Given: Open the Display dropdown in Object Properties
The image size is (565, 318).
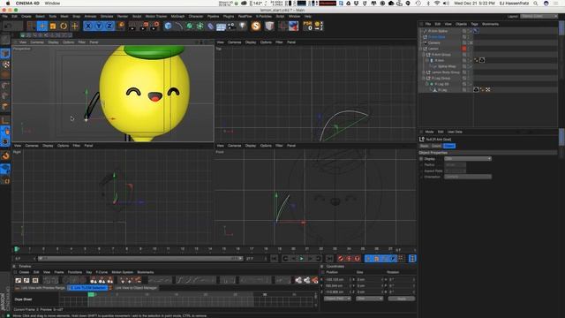Looking at the screenshot, I should (468, 159).
